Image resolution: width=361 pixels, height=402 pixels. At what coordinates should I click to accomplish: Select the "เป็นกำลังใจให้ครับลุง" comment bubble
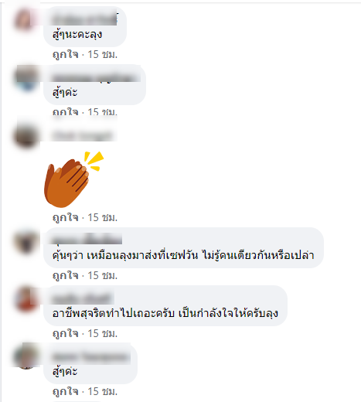[165, 305]
